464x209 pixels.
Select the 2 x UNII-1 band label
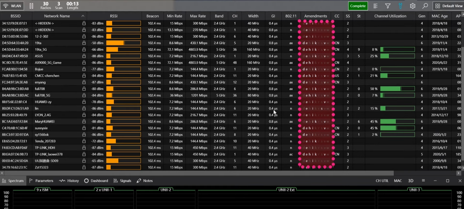click(105, 190)
